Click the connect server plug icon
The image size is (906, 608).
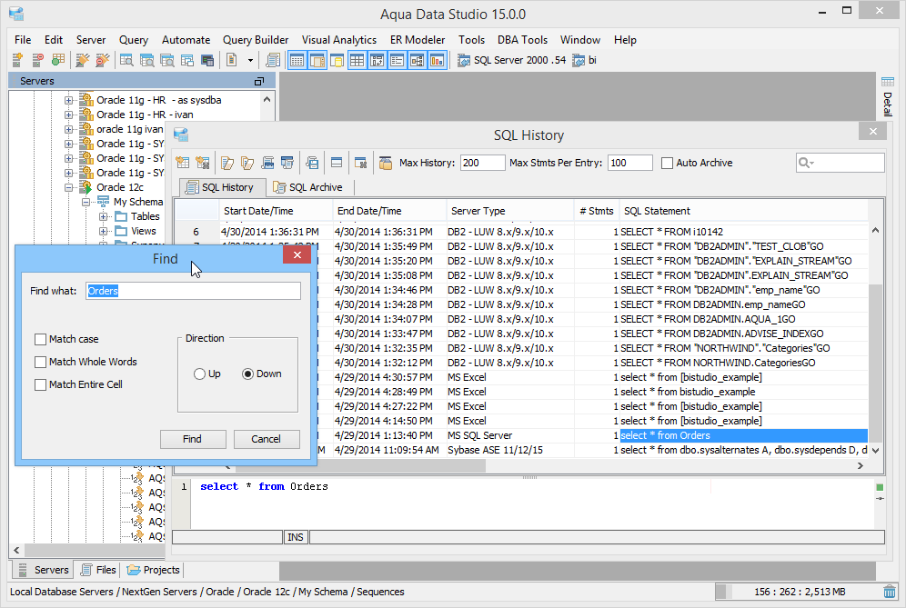coord(83,60)
